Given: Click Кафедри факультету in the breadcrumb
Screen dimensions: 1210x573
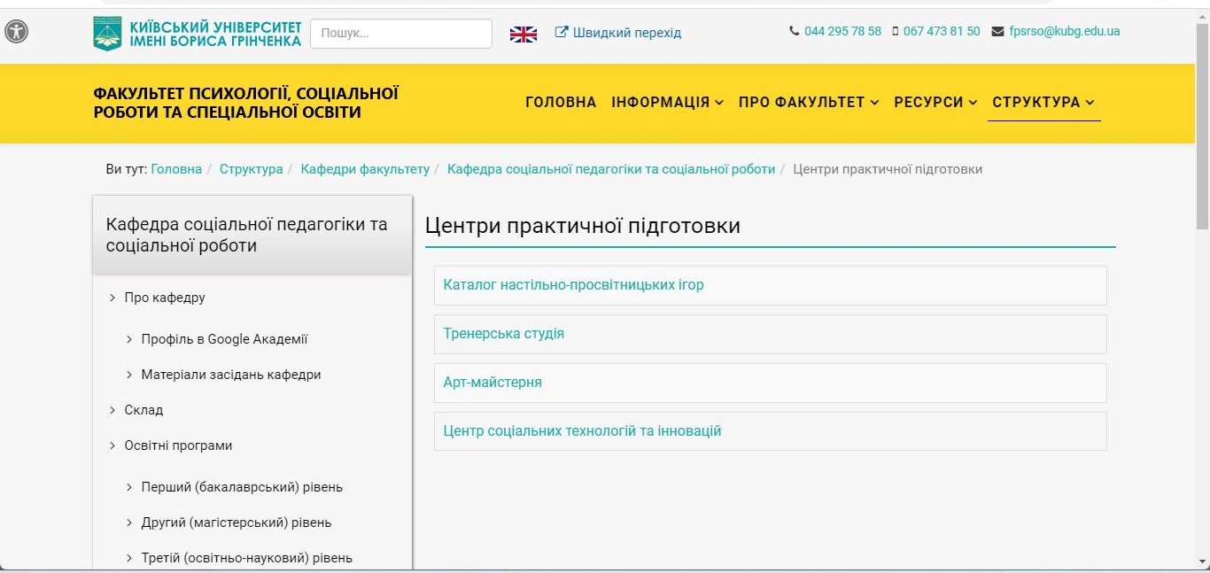Looking at the screenshot, I should click(365, 169).
